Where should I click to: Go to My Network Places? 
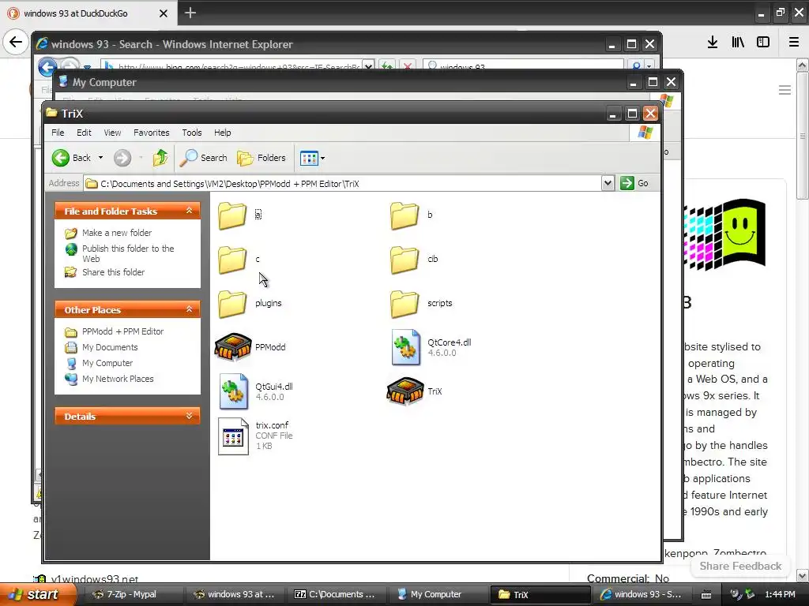118,379
